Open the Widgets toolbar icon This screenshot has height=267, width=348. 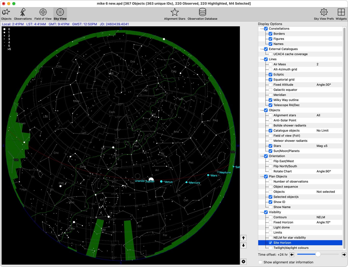coord(341,14)
